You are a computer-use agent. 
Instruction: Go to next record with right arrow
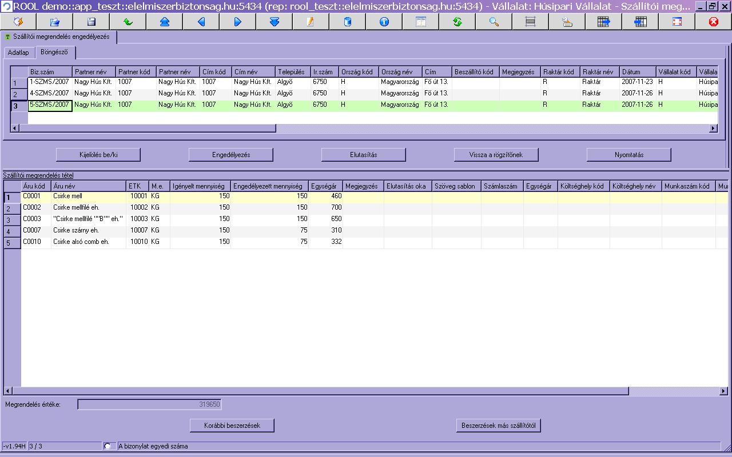pos(238,22)
